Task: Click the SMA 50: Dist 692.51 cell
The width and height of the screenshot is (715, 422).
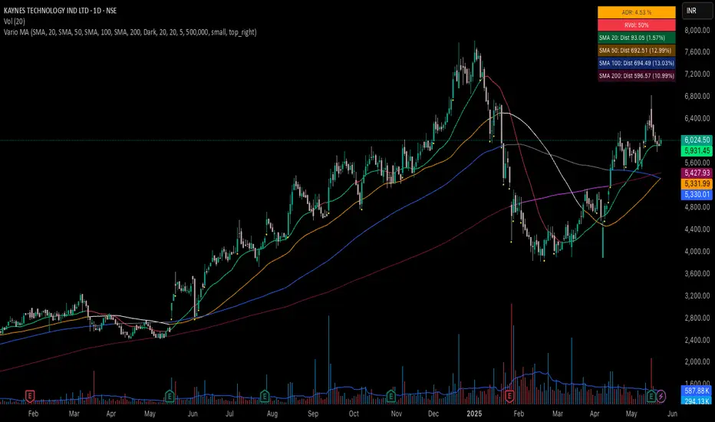Action: click(637, 51)
